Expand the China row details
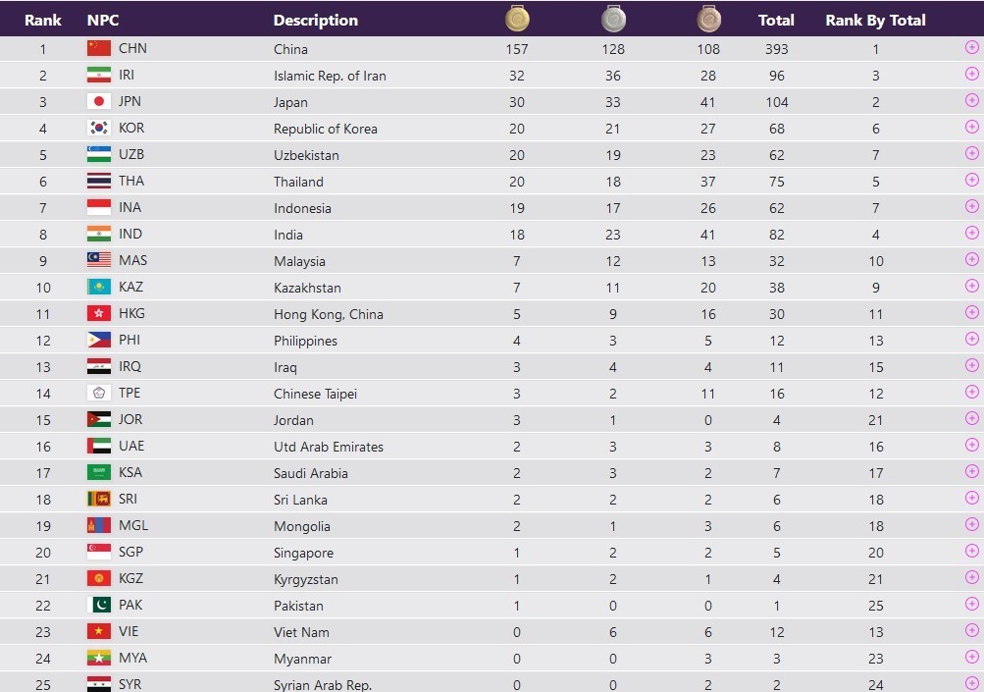 tap(972, 47)
